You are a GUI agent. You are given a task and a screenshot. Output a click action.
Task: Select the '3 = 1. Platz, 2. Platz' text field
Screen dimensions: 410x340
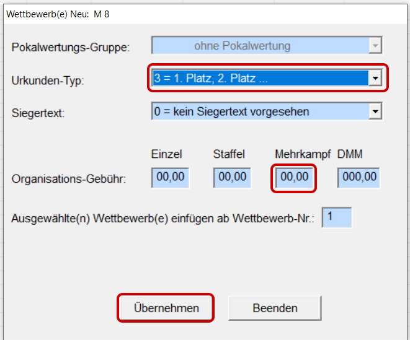259,78
